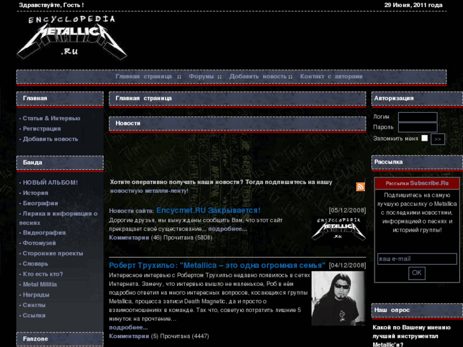Open Синглы sidebar link

coord(34,305)
